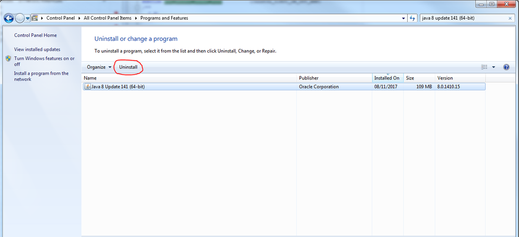
Task: Click the Back navigation arrow
Action: (x=9, y=18)
